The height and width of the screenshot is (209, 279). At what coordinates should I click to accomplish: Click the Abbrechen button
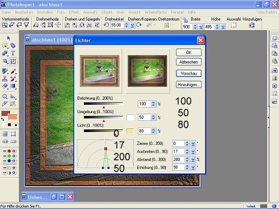(x=189, y=62)
